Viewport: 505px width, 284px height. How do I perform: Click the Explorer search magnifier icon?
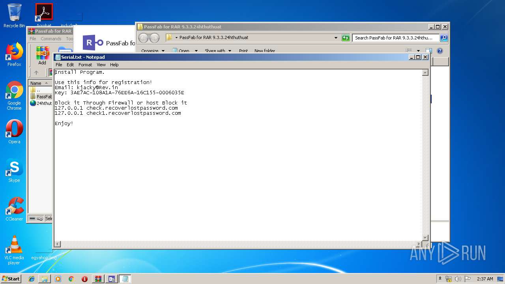(x=444, y=38)
